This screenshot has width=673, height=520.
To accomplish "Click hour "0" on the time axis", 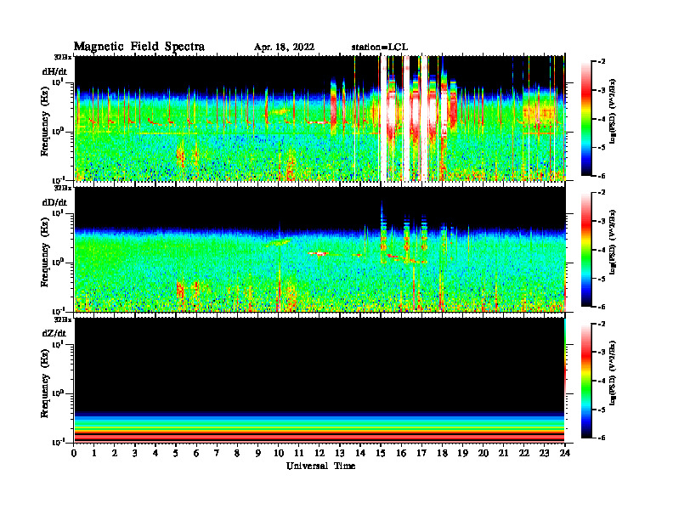I will click(74, 453).
